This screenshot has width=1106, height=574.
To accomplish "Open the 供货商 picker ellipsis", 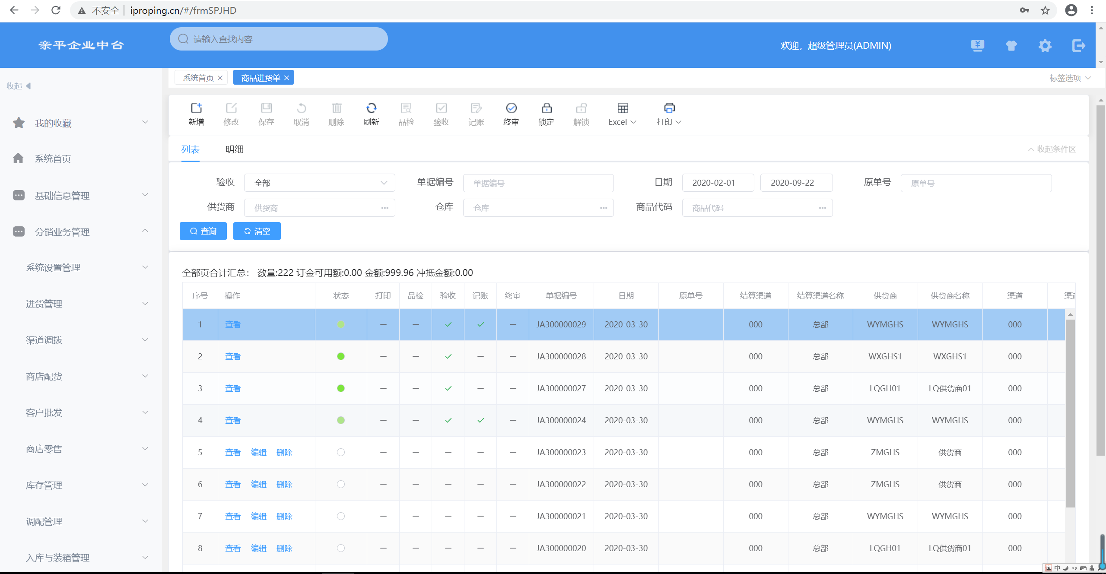I will coord(385,208).
